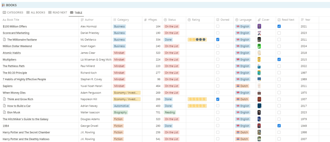Viewport: 330px width, 142px height.
Task: Open the BOOKS database title icon
Action: [3, 5]
